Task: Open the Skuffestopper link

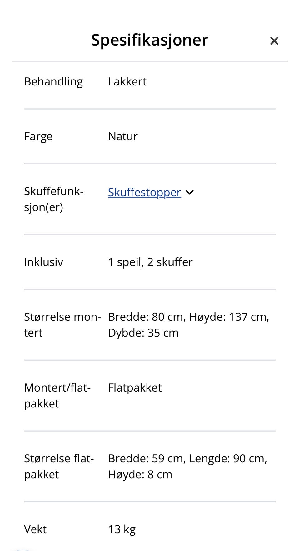Action: click(144, 192)
